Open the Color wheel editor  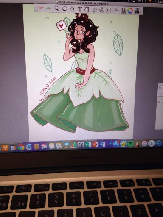[130, 11]
